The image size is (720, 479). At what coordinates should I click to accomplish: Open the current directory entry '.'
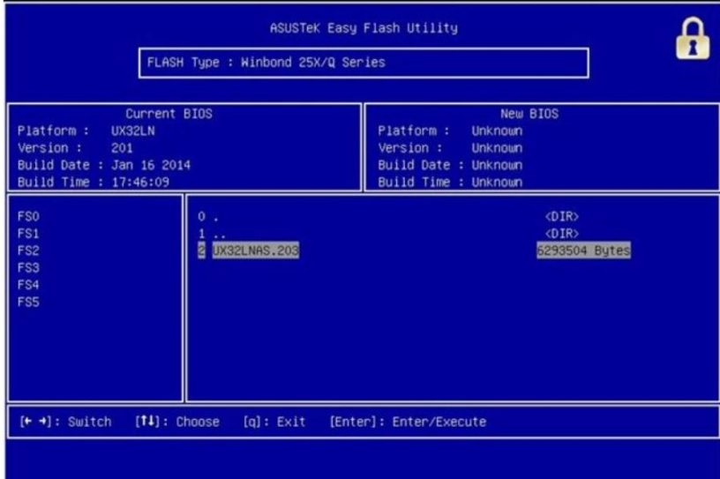tap(208, 216)
